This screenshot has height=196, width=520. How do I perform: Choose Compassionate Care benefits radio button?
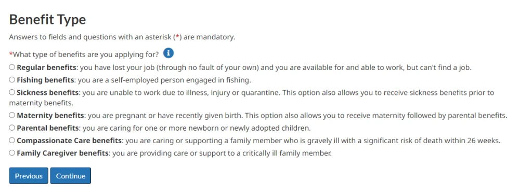point(12,140)
